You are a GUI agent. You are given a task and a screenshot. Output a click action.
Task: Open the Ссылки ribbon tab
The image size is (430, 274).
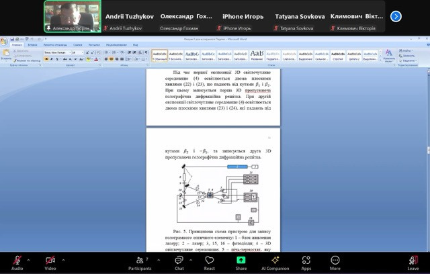pyautogui.click(x=78, y=45)
